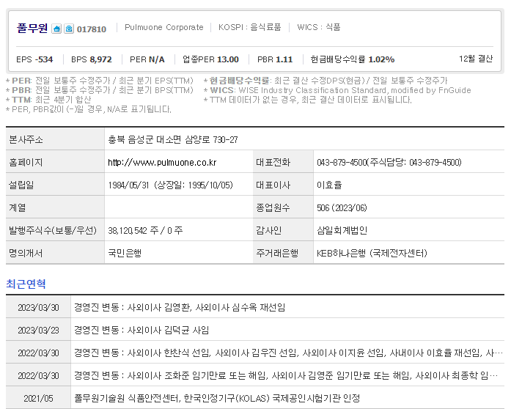Click 명의개서 header cell

(55, 253)
